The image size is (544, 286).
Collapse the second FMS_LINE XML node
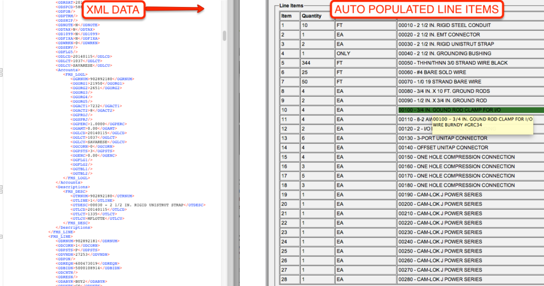[1, 237]
